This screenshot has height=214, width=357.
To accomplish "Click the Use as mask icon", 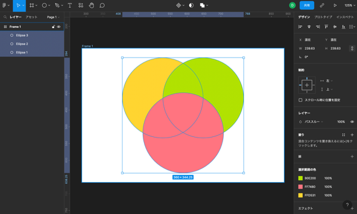I will (x=191, y=5).
